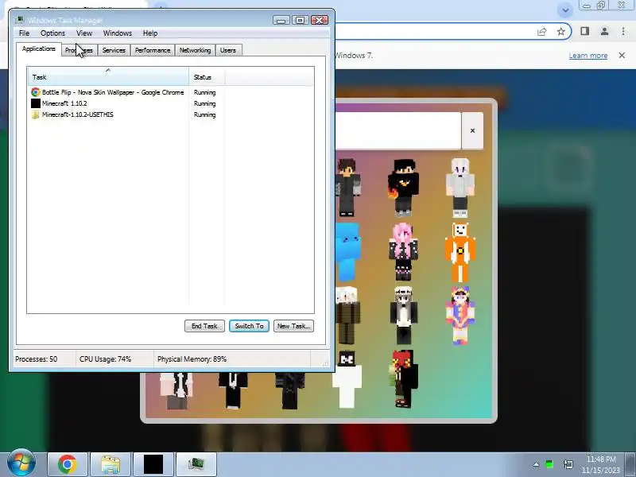The height and width of the screenshot is (477, 636).
Task: Open Chrome's tab search dropdown arrow
Action: (565, 10)
